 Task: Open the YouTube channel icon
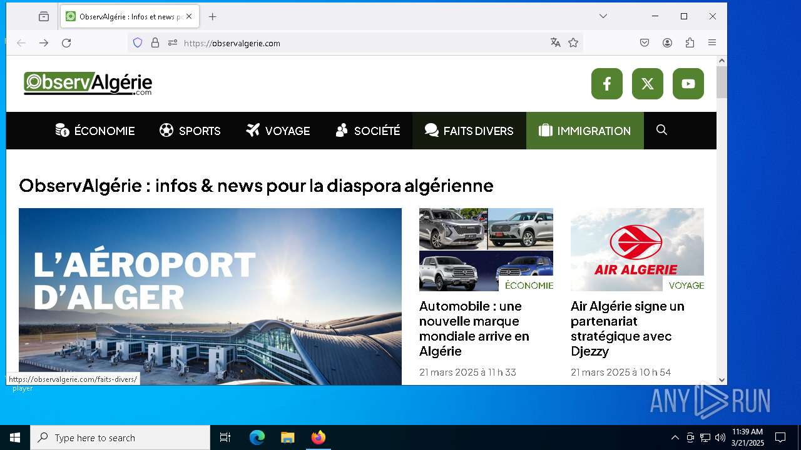688,84
